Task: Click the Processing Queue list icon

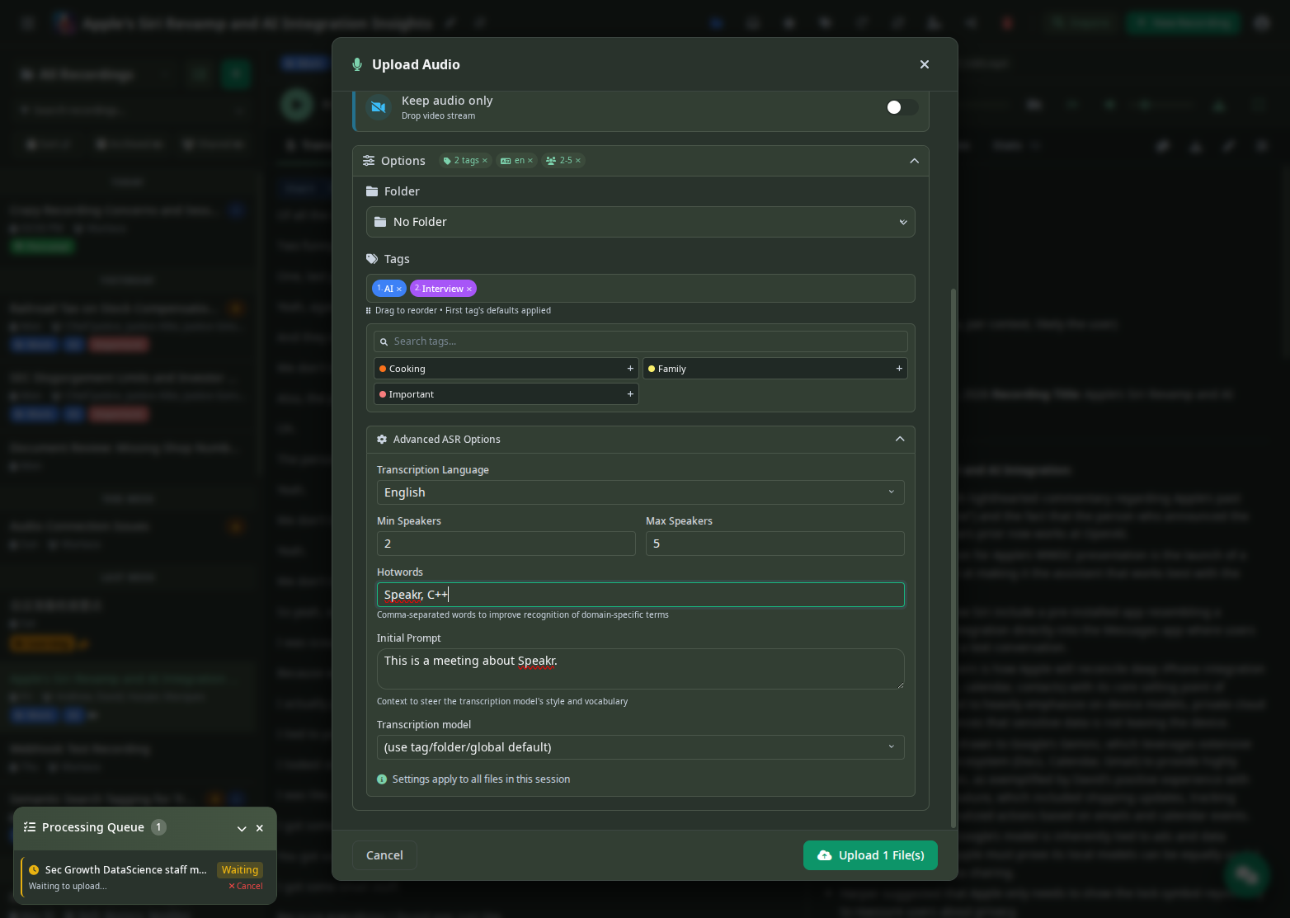Action: pyautogui.click(x=30, y=827)
